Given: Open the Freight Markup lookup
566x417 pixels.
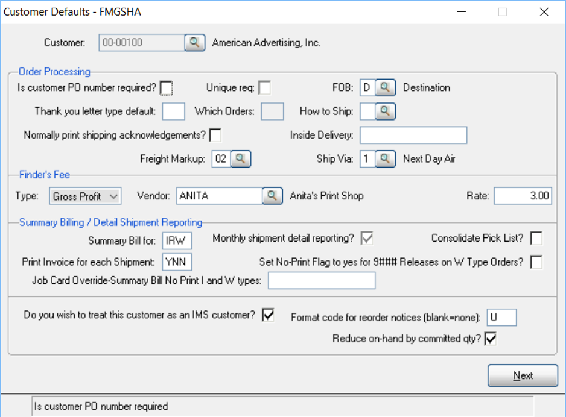Looking at the screenshot, I should [x=240, y=159].
